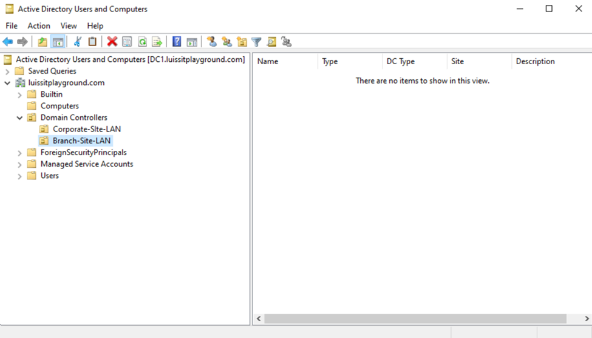The height and width of the screenshot is (338, 592).
Task: Select Managed Service Accounts folder
Action: tap(87, 164)
